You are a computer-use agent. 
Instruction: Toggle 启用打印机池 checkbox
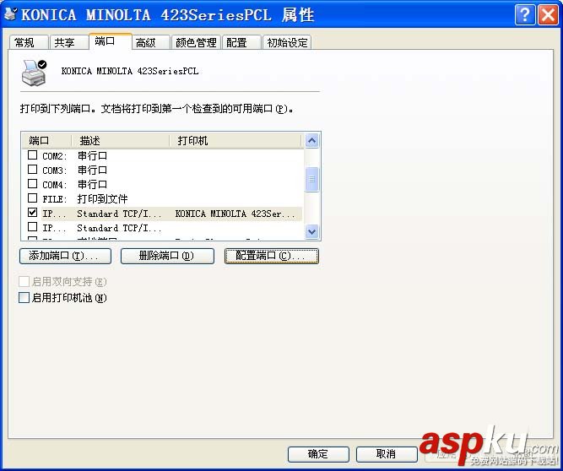click(24, 298)
